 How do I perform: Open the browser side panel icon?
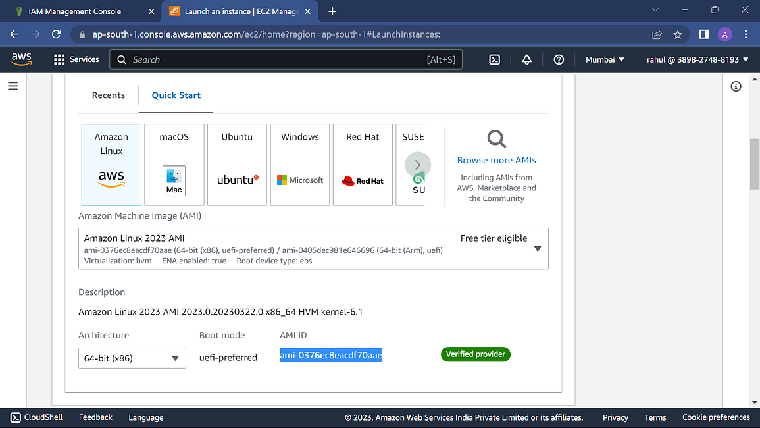[704, 34]
